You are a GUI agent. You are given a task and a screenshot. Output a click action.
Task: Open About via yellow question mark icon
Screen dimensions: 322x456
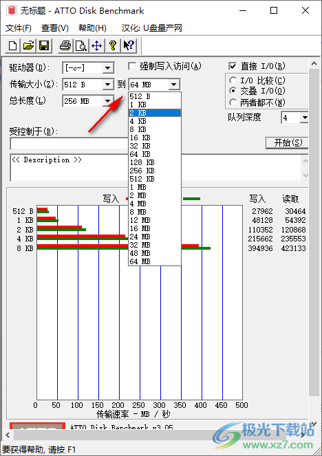pos(113,45)
